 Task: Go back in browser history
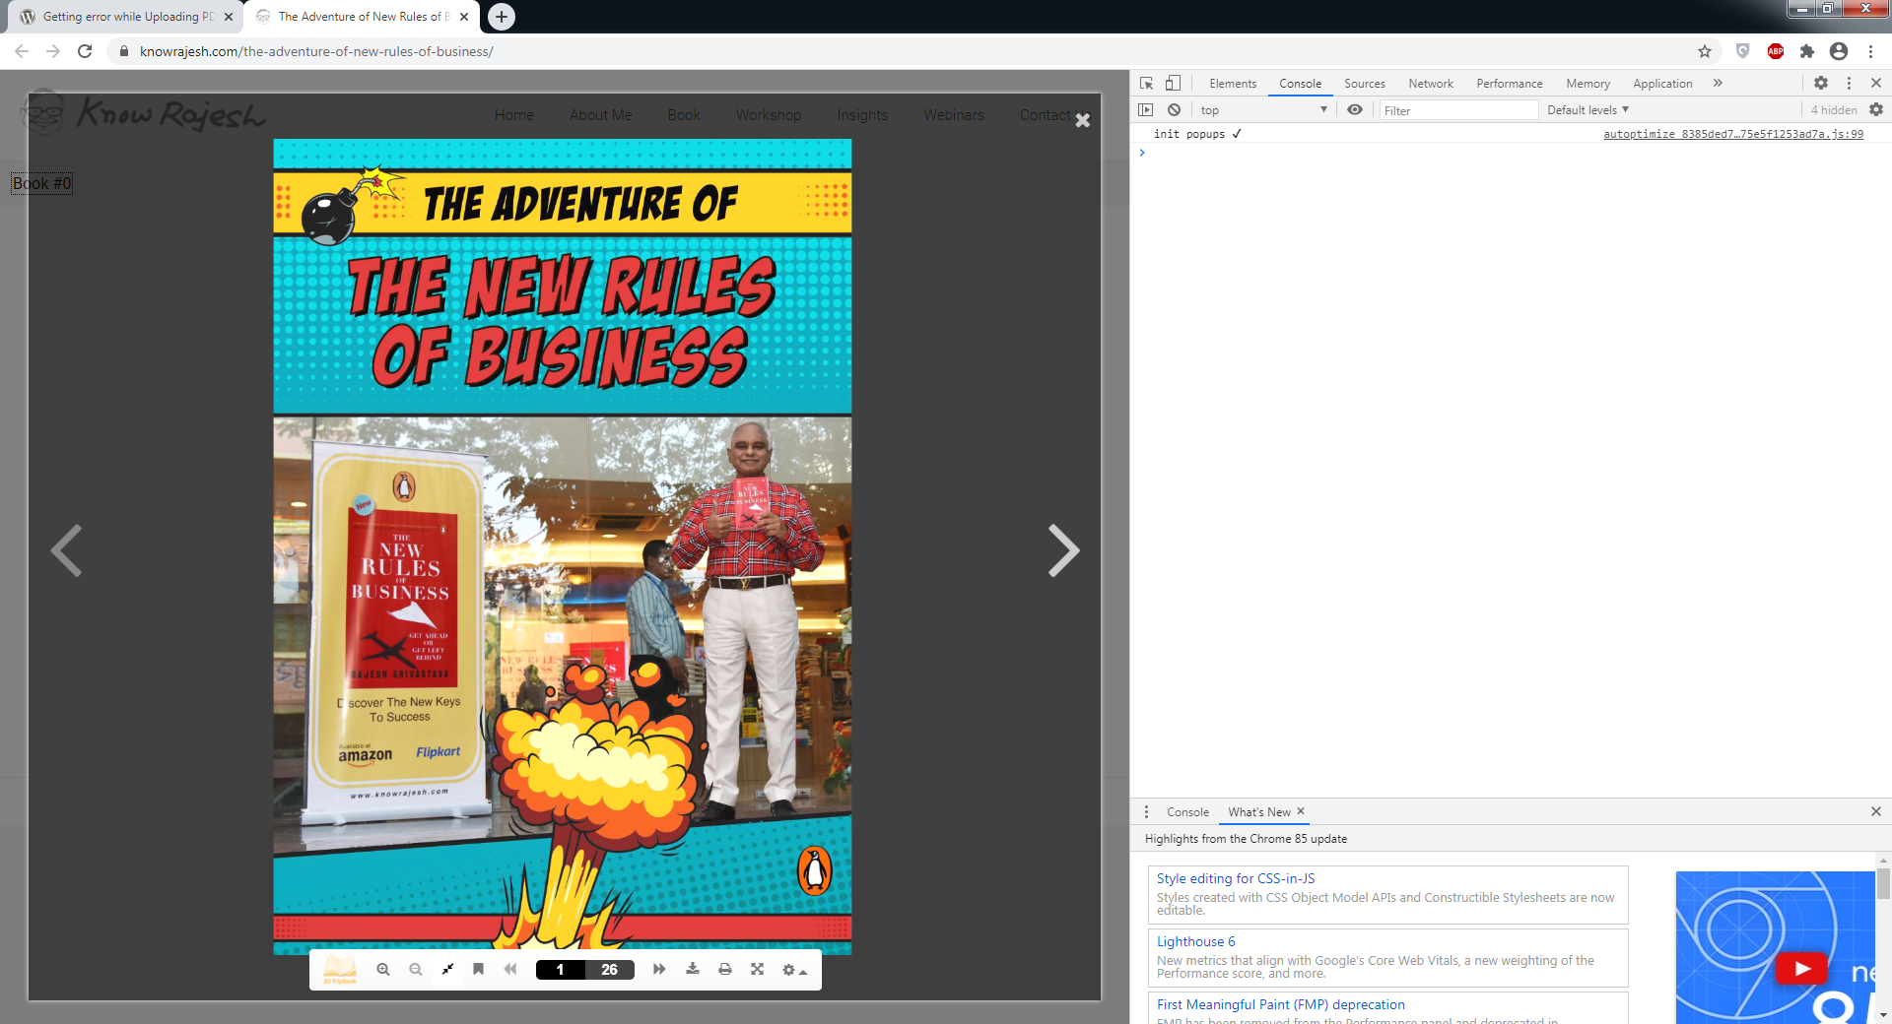pyautogui.click(x=22, y=51)
